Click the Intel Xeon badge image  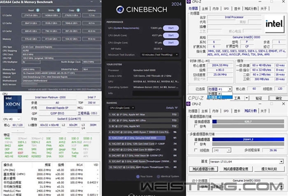(x=13, y=104)
